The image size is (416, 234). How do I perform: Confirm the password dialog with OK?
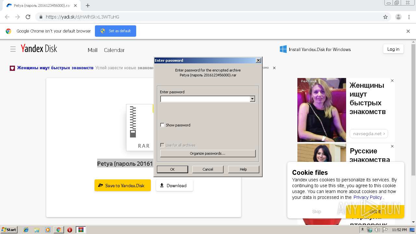[x=172, y=169]
